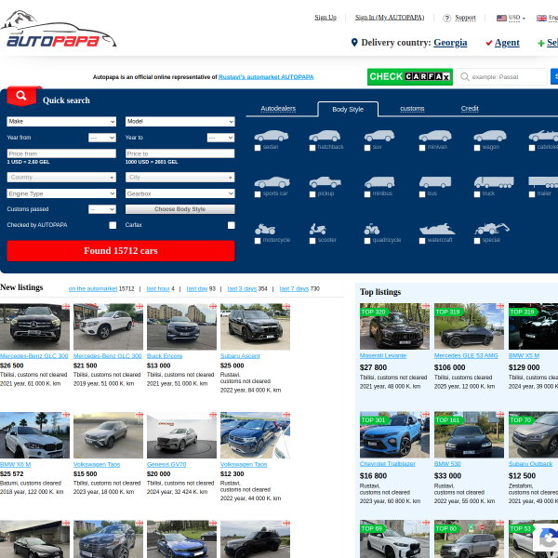The image size is (558, 558).
Task: Click the hatchback car icon
Action: pos(325,136)
